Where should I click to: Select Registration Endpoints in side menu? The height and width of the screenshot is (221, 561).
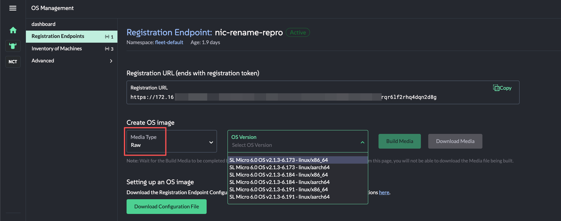(x=72, y=36)
